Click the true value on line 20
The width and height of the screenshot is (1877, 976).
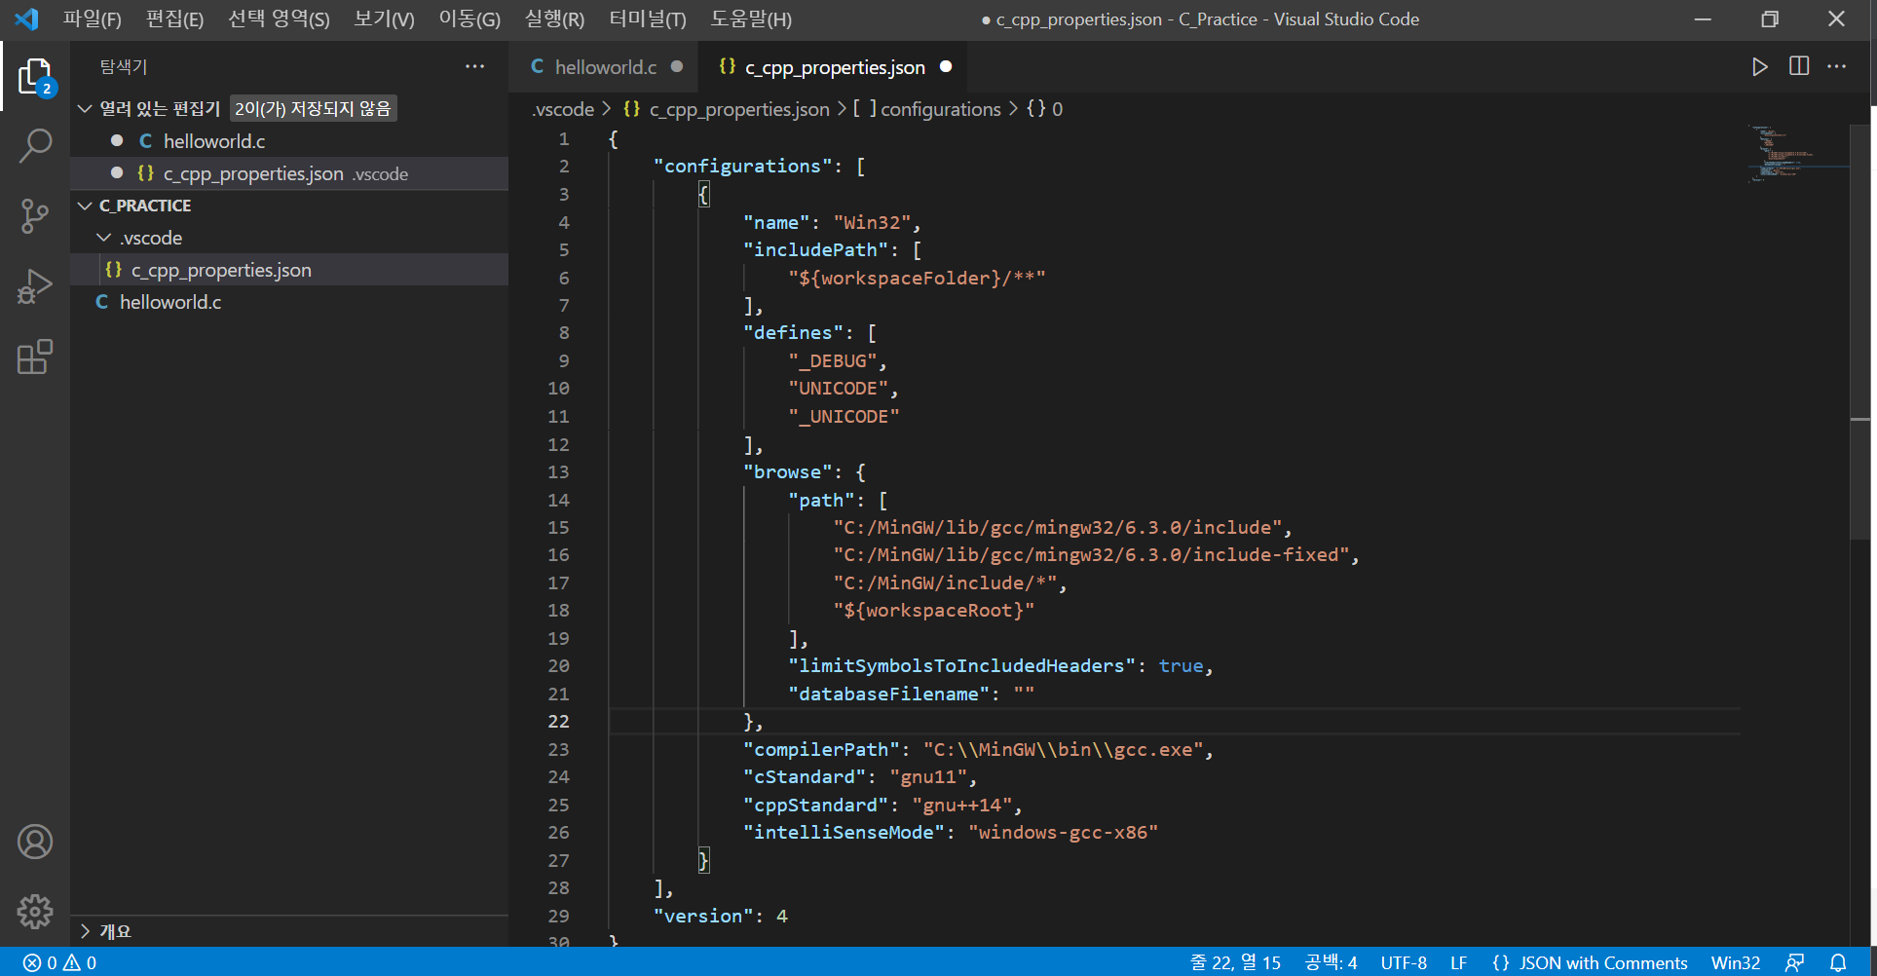click(1181, 665)
